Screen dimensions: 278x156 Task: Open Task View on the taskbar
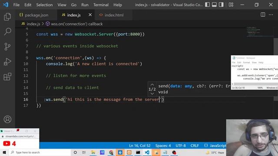point(84,153)
